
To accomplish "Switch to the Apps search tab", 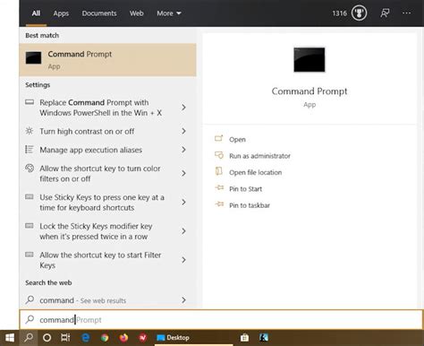I will tap(61, 13).
